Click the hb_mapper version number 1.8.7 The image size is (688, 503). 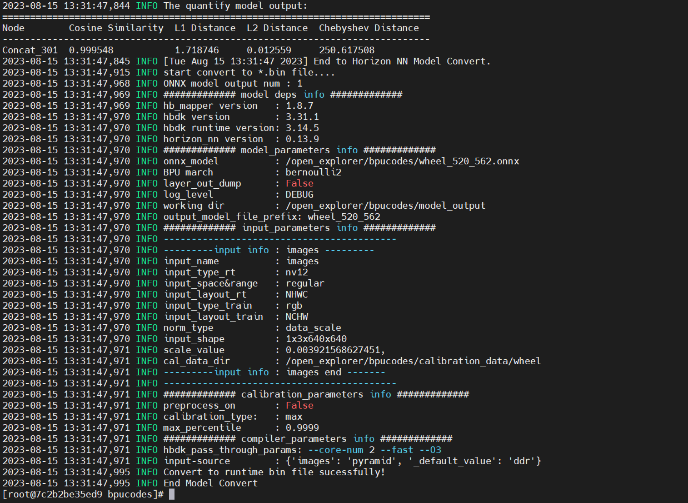click(x=300, y=105)
